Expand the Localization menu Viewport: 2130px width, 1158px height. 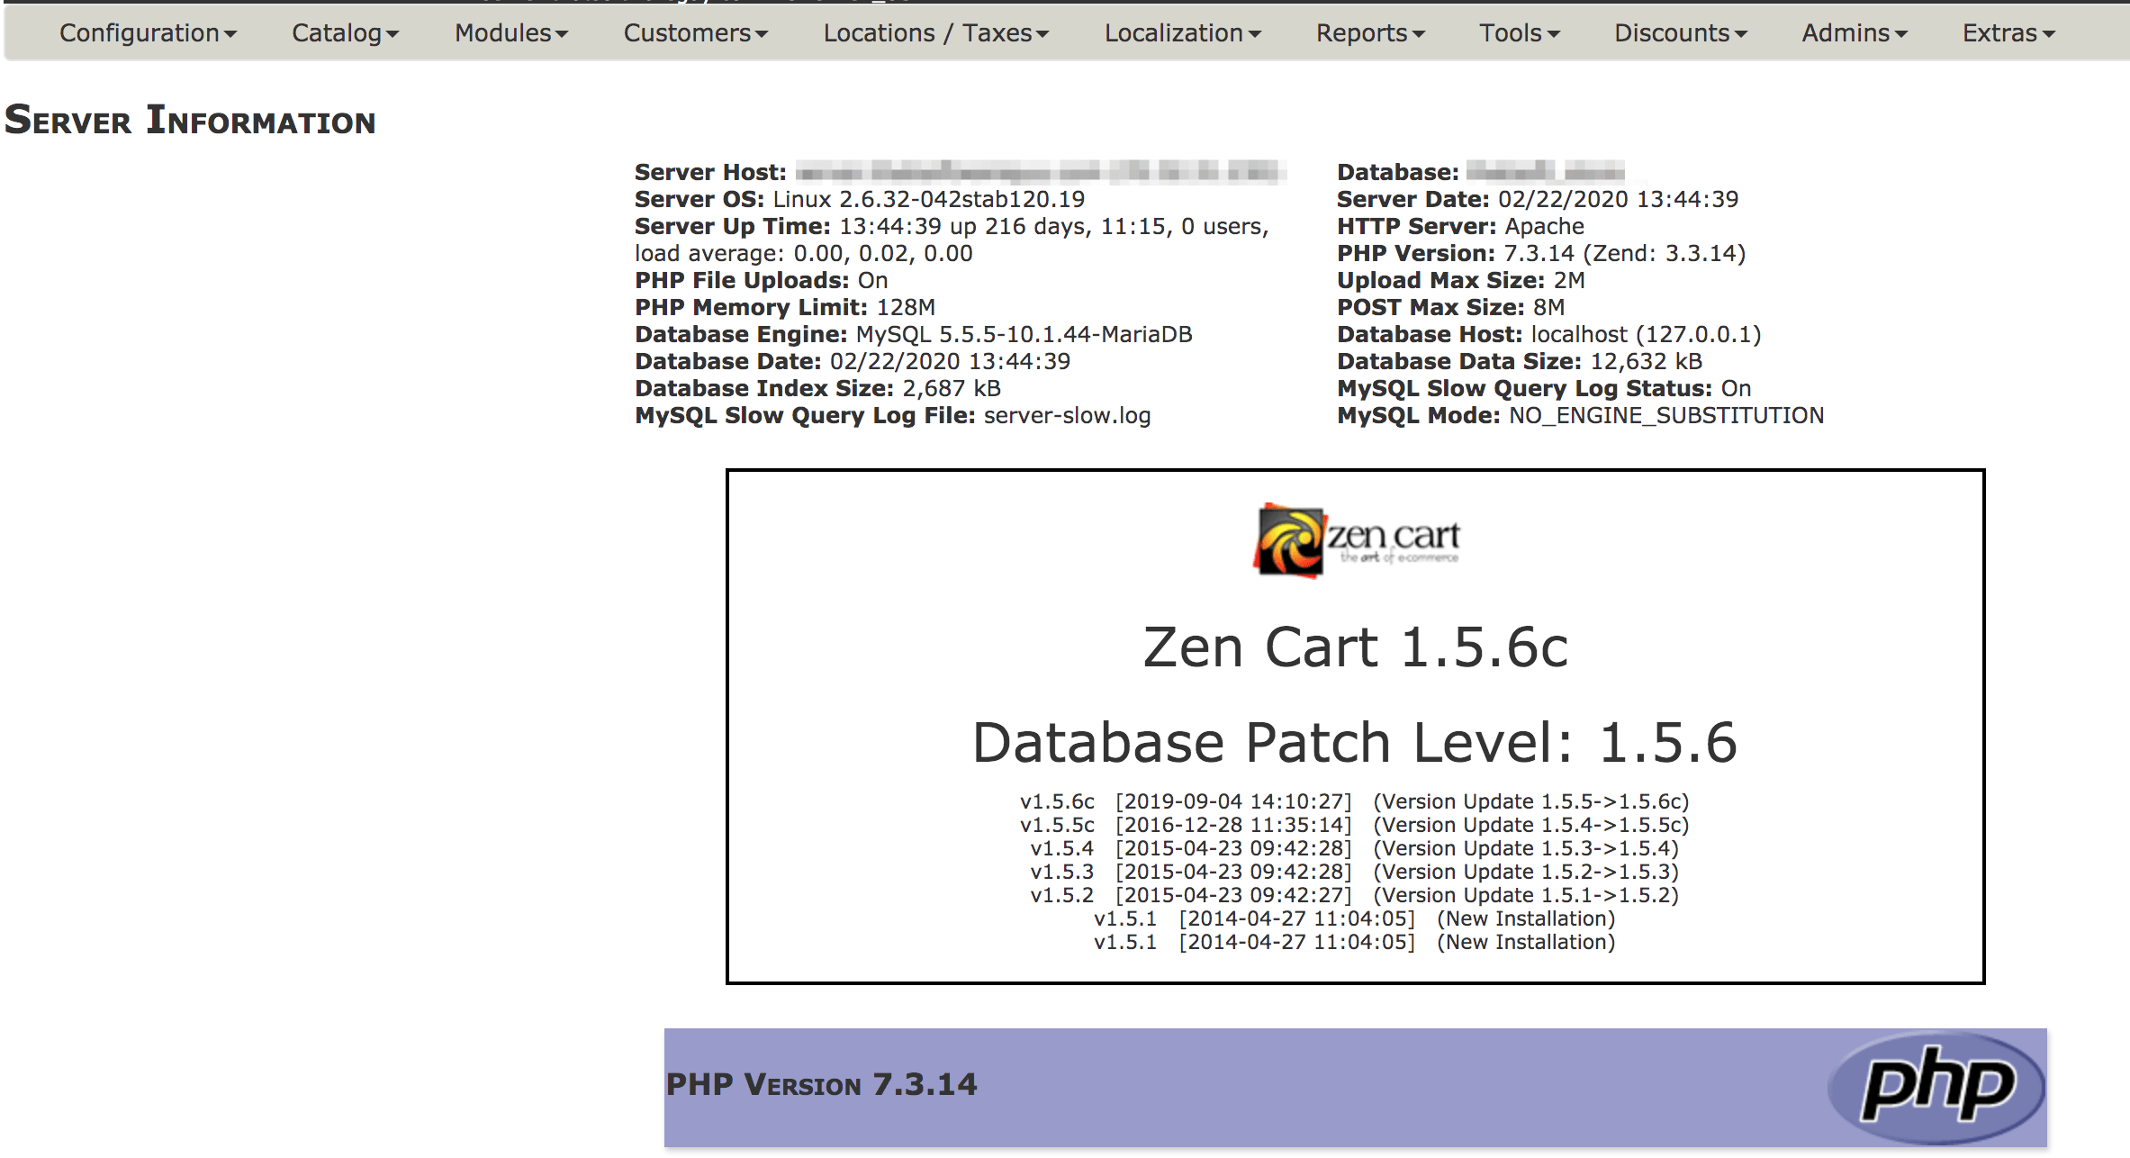1183,33
